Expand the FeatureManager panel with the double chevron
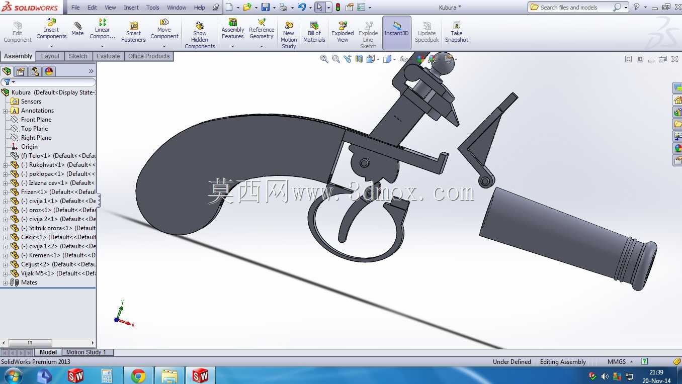 coord(91,71)
